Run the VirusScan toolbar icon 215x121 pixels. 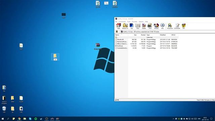pos(170,26)
